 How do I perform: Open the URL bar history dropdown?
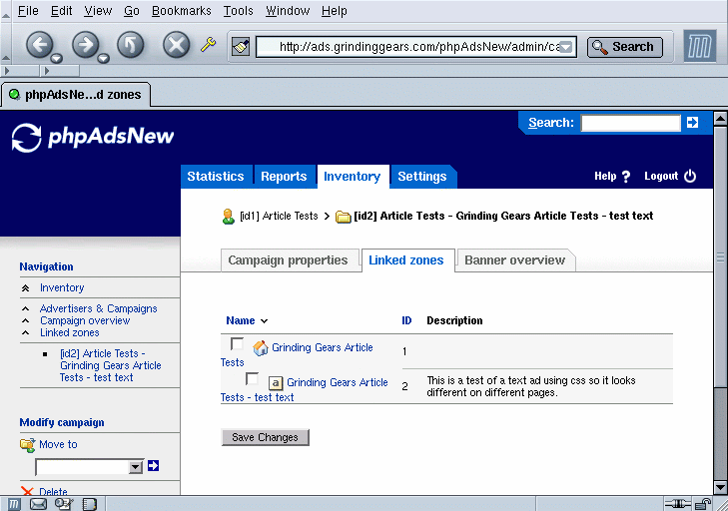[x=566, y=47]
